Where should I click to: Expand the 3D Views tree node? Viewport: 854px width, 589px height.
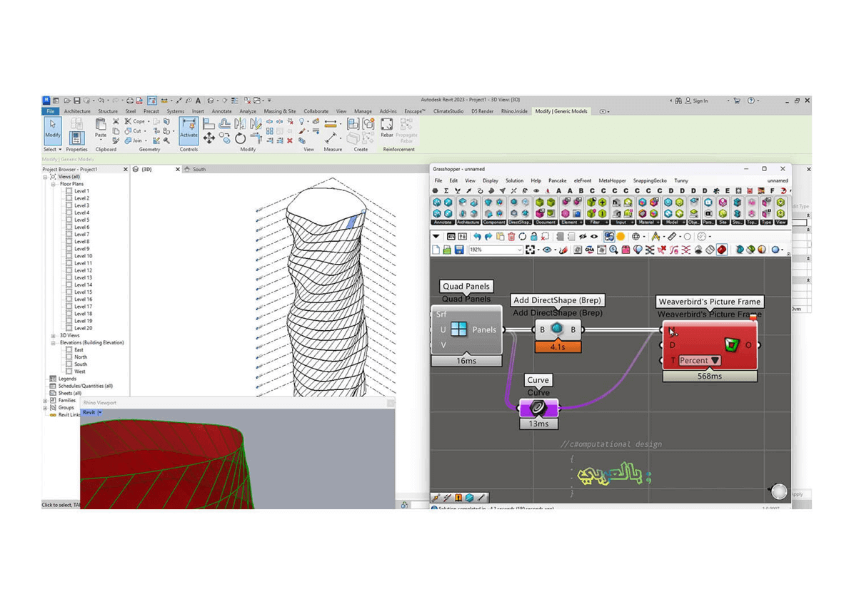(53, 335)
